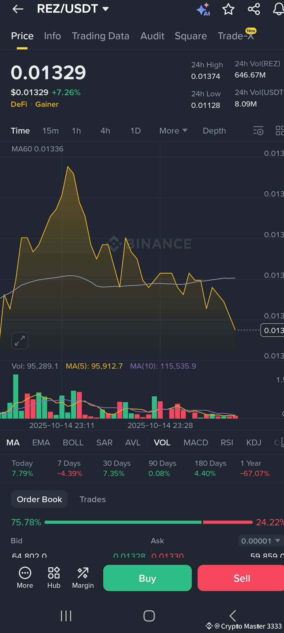Open the Trade-X tab

click(x=236, y=36)
